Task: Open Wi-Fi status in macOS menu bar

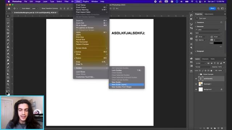Action: 192,1
